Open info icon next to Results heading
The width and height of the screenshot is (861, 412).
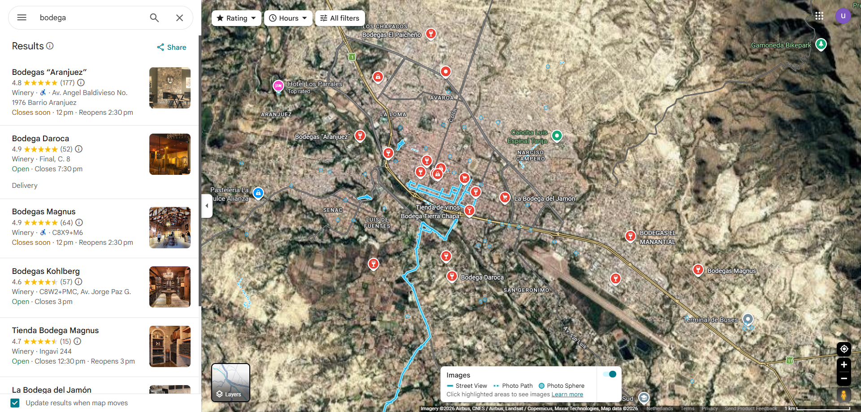50,46
